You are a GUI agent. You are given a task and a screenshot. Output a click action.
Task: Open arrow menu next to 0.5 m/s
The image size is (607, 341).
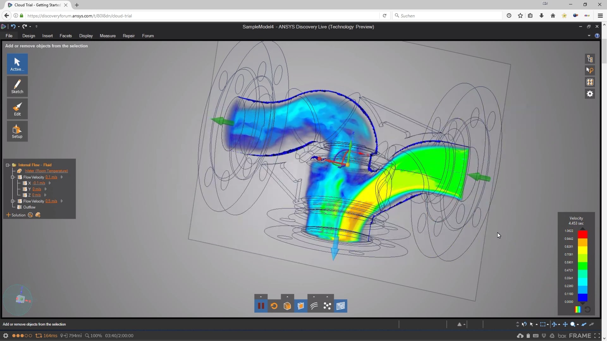pos(62,201)
